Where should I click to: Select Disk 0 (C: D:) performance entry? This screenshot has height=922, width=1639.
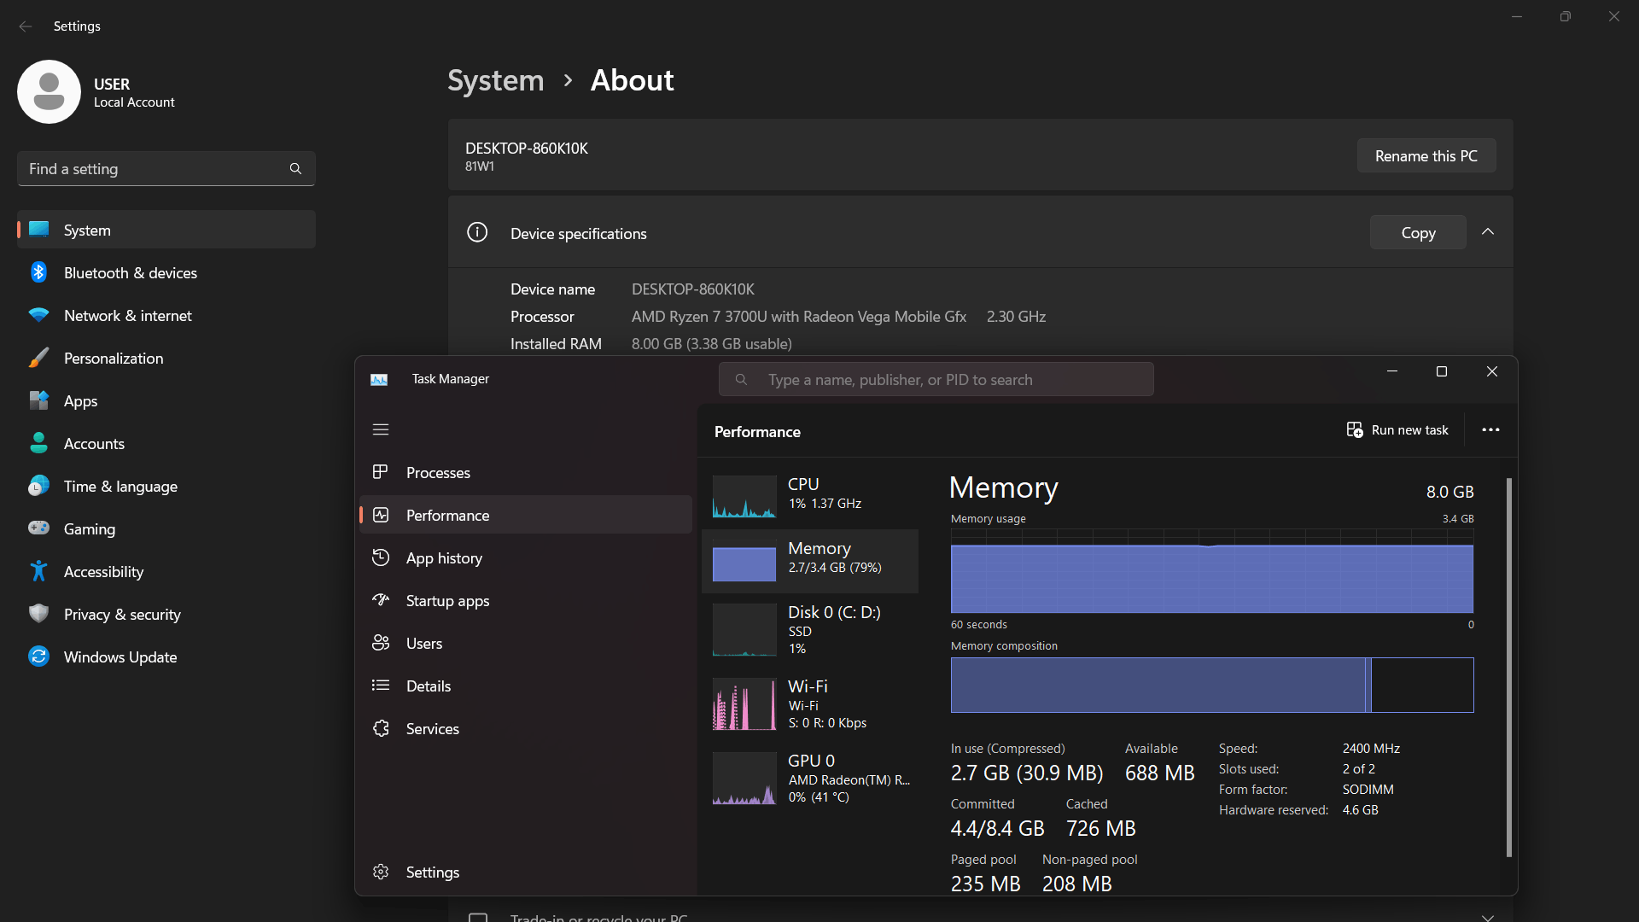click(x=810, y=630)
